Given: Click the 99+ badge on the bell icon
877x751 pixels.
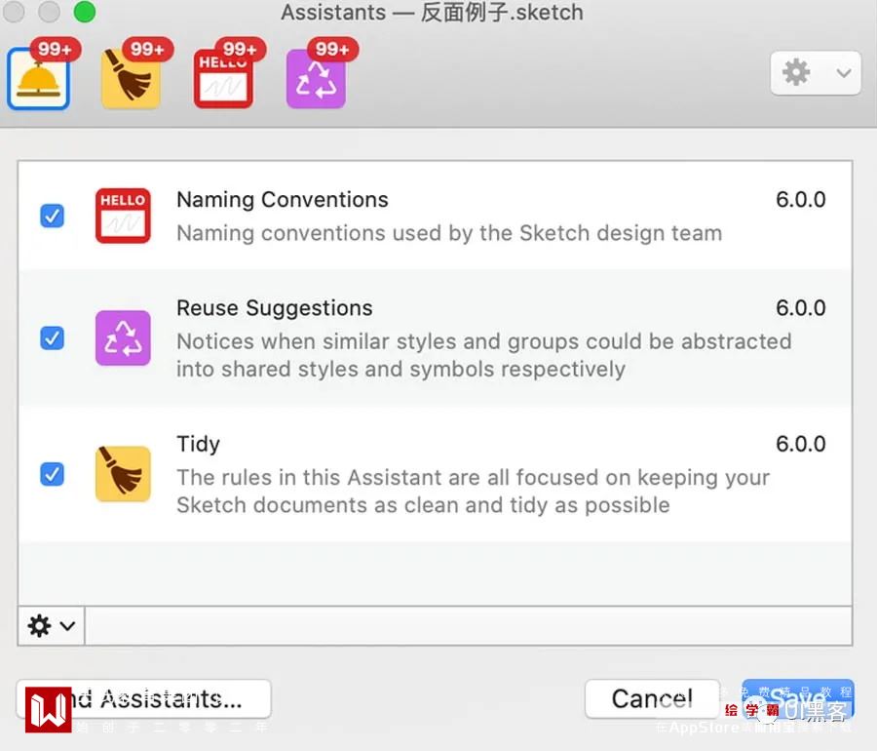Looking at the screenshot, I should (55, 49).
